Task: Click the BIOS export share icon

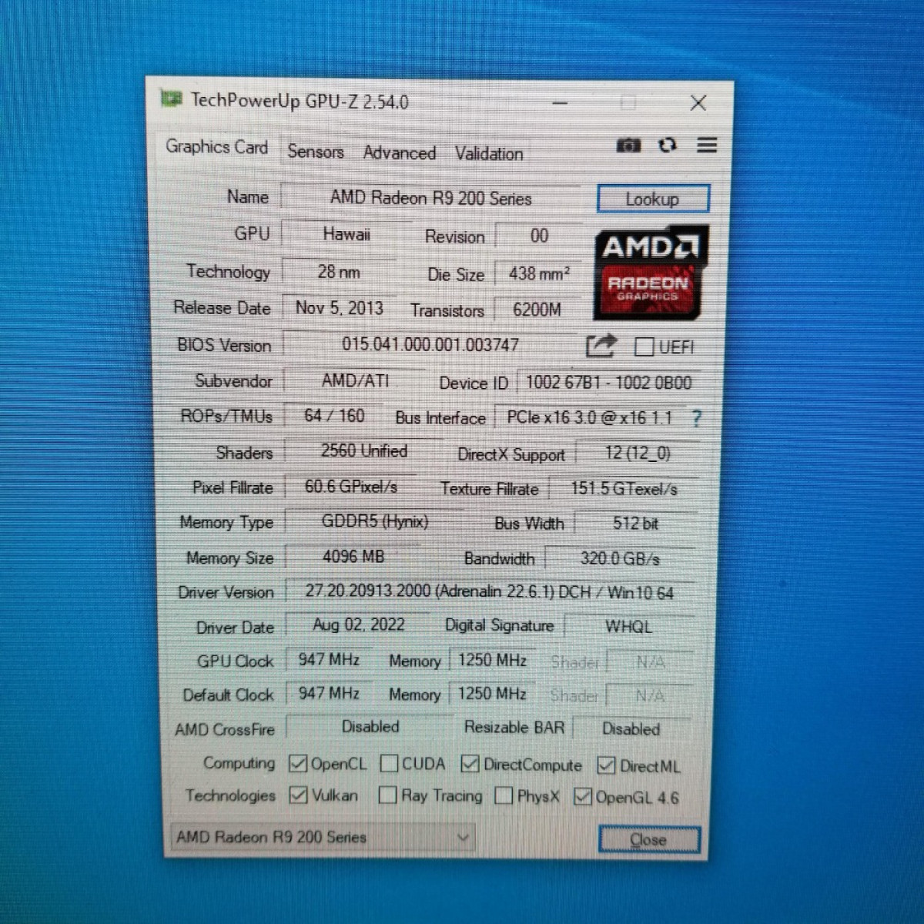Action: pos(601,346)
